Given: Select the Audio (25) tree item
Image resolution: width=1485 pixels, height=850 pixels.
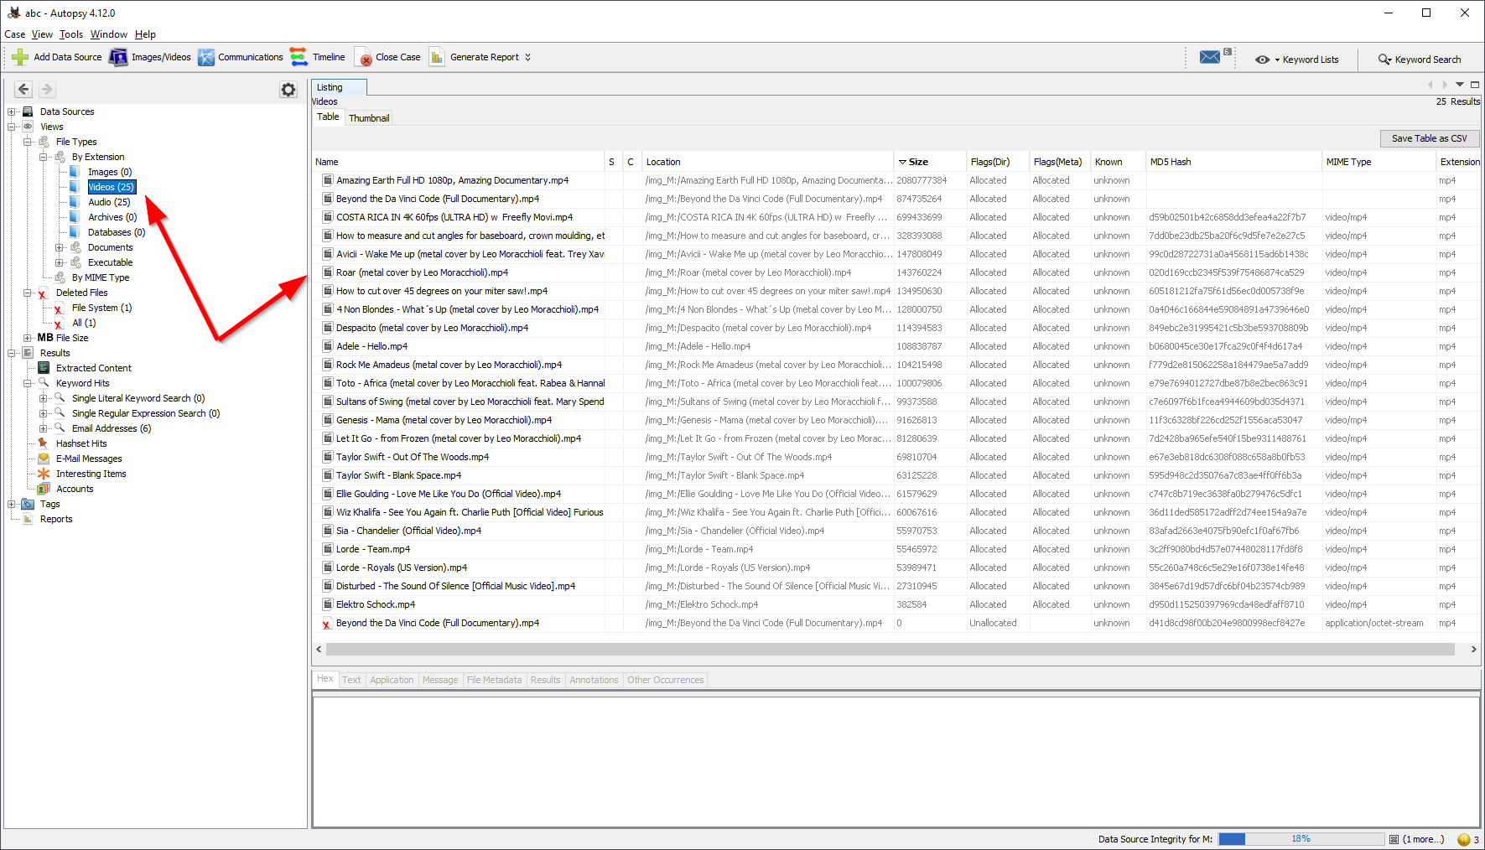Looking at the screenshot, I should [x=109, y=202].
